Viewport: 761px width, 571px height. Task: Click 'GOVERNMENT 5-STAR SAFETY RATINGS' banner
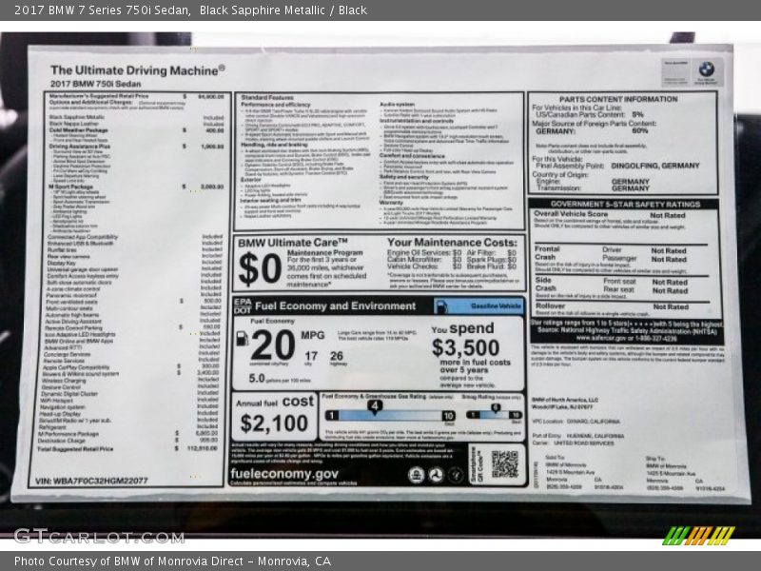625,204
